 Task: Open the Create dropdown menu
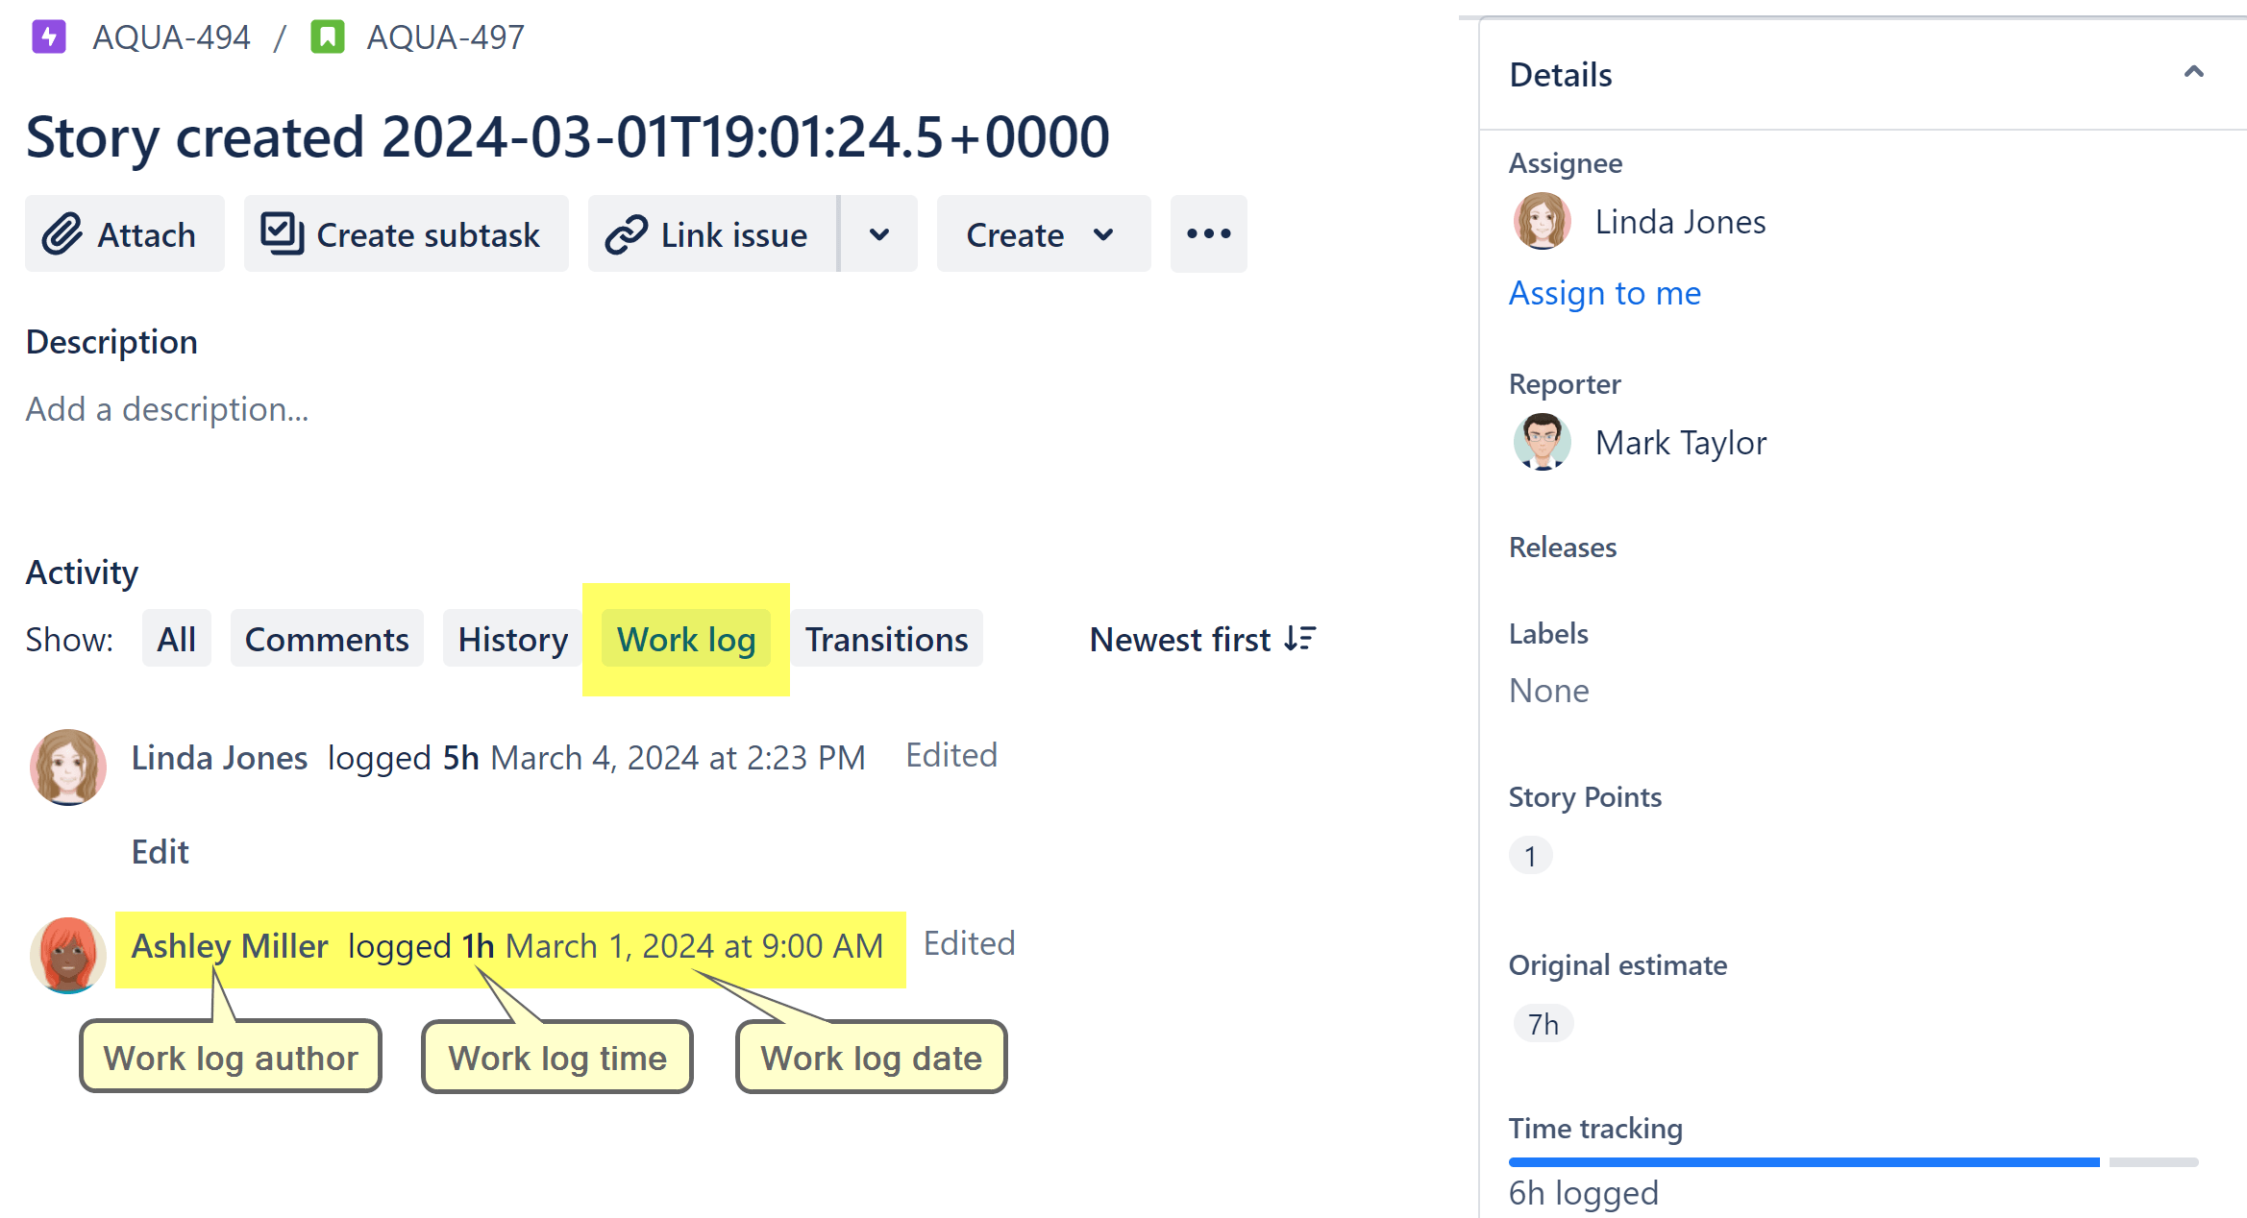[1042, 233]
